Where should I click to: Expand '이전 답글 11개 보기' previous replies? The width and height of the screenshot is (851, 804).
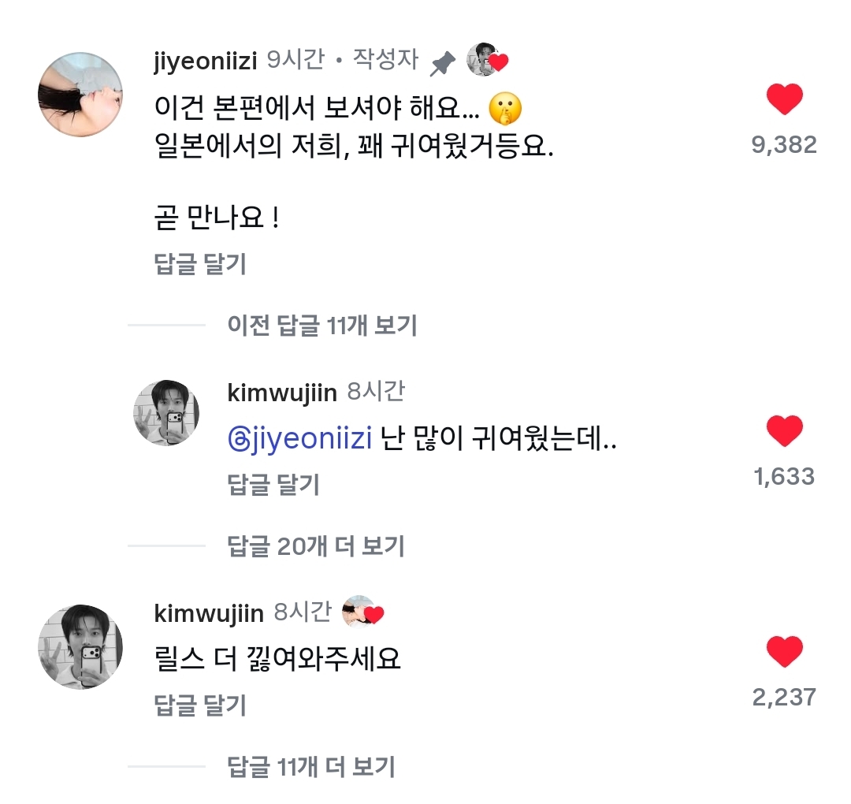tap(321, 324)
